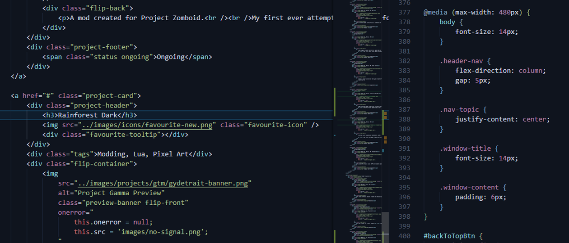Click line number 393 in the gutter
The height and width of the screenshot is (243, 569).
[x=405, y=168]
